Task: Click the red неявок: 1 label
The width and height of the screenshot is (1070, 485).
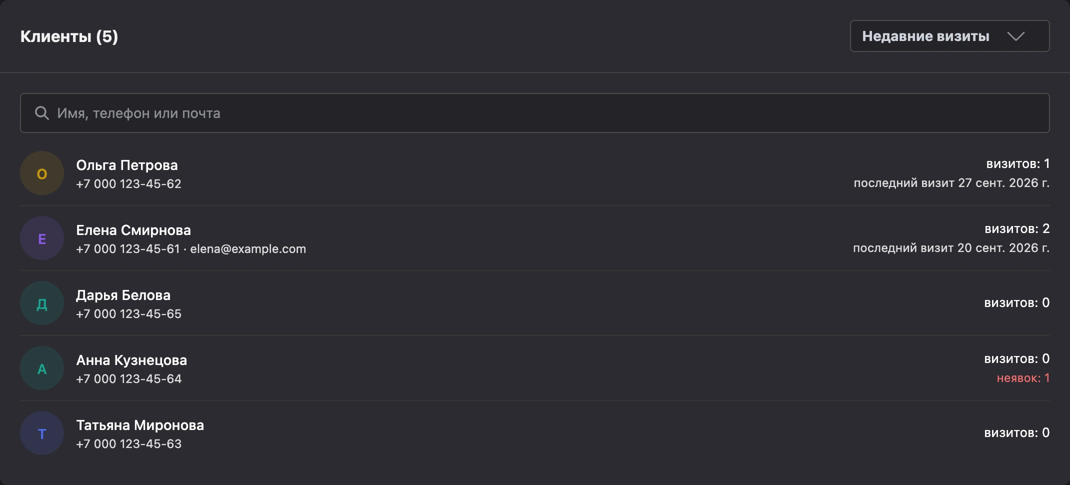Action: pyautogui.click(x=1023, y=378)
